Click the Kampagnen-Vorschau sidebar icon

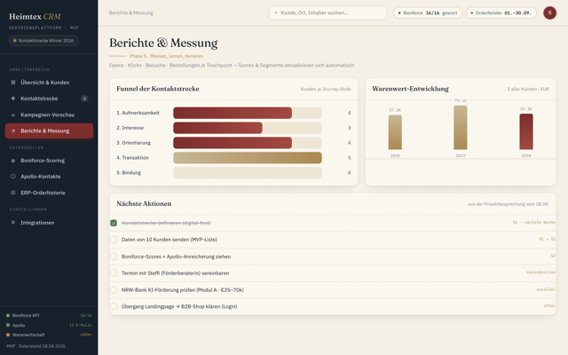13,114
